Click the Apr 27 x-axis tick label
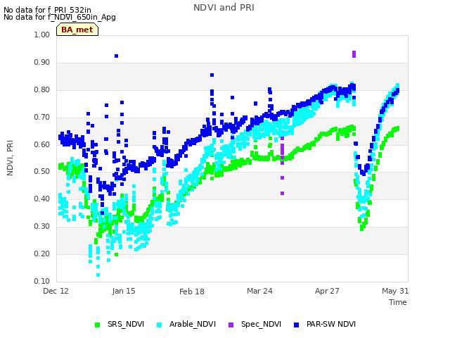The width and height of the screenshot is (450, 338). (327, 291)
